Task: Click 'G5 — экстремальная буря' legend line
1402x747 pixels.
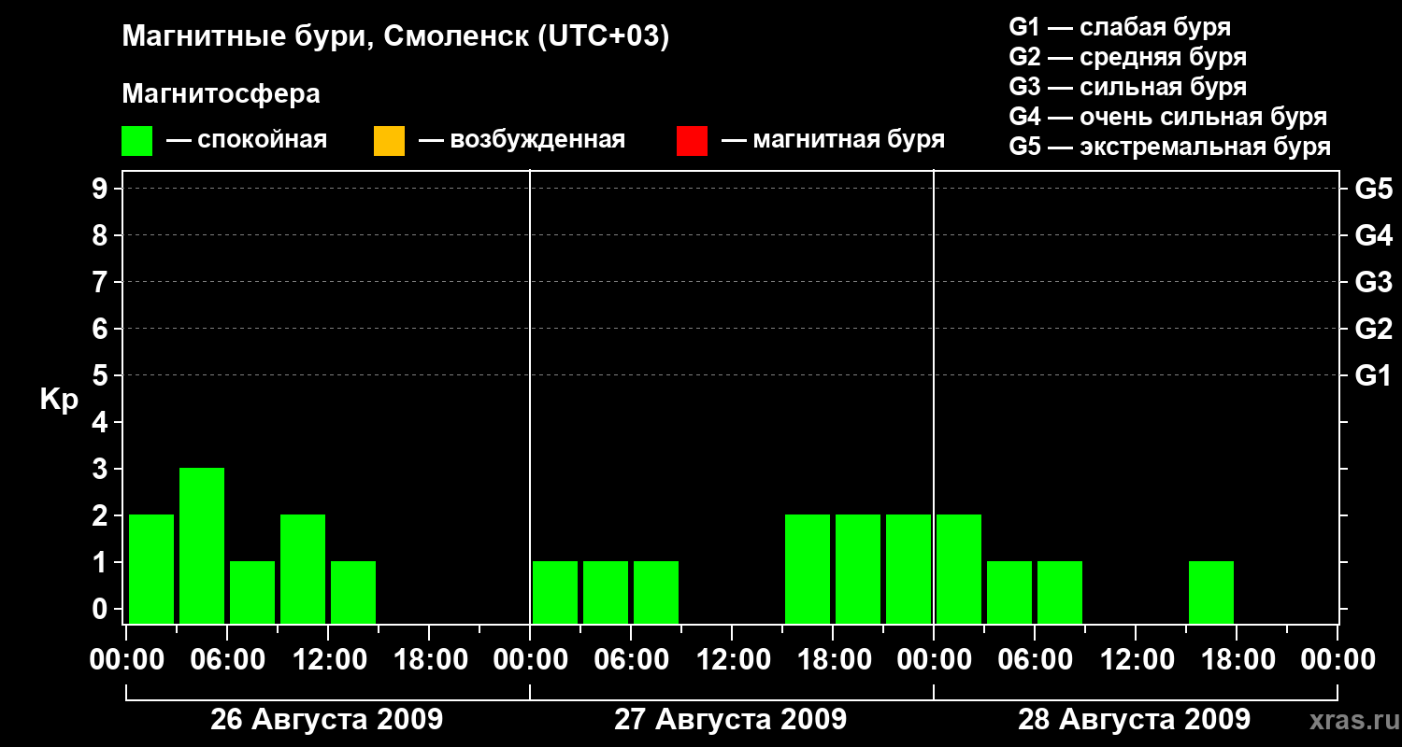Action: pos(1169,147)
